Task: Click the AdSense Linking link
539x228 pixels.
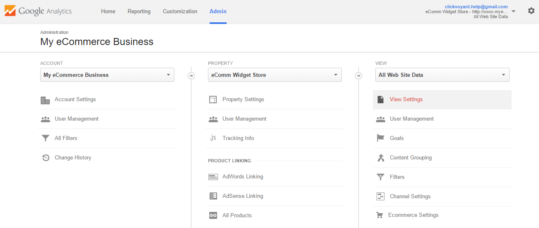Action: point(242,196)
